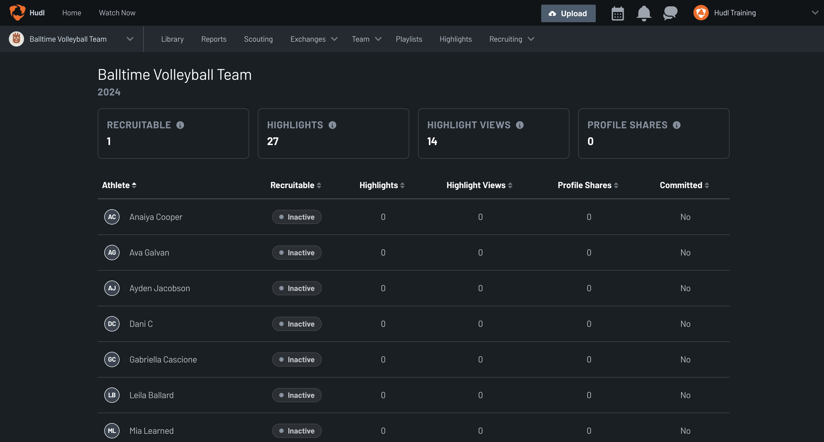Sort table by Profile Shares column

588,185
